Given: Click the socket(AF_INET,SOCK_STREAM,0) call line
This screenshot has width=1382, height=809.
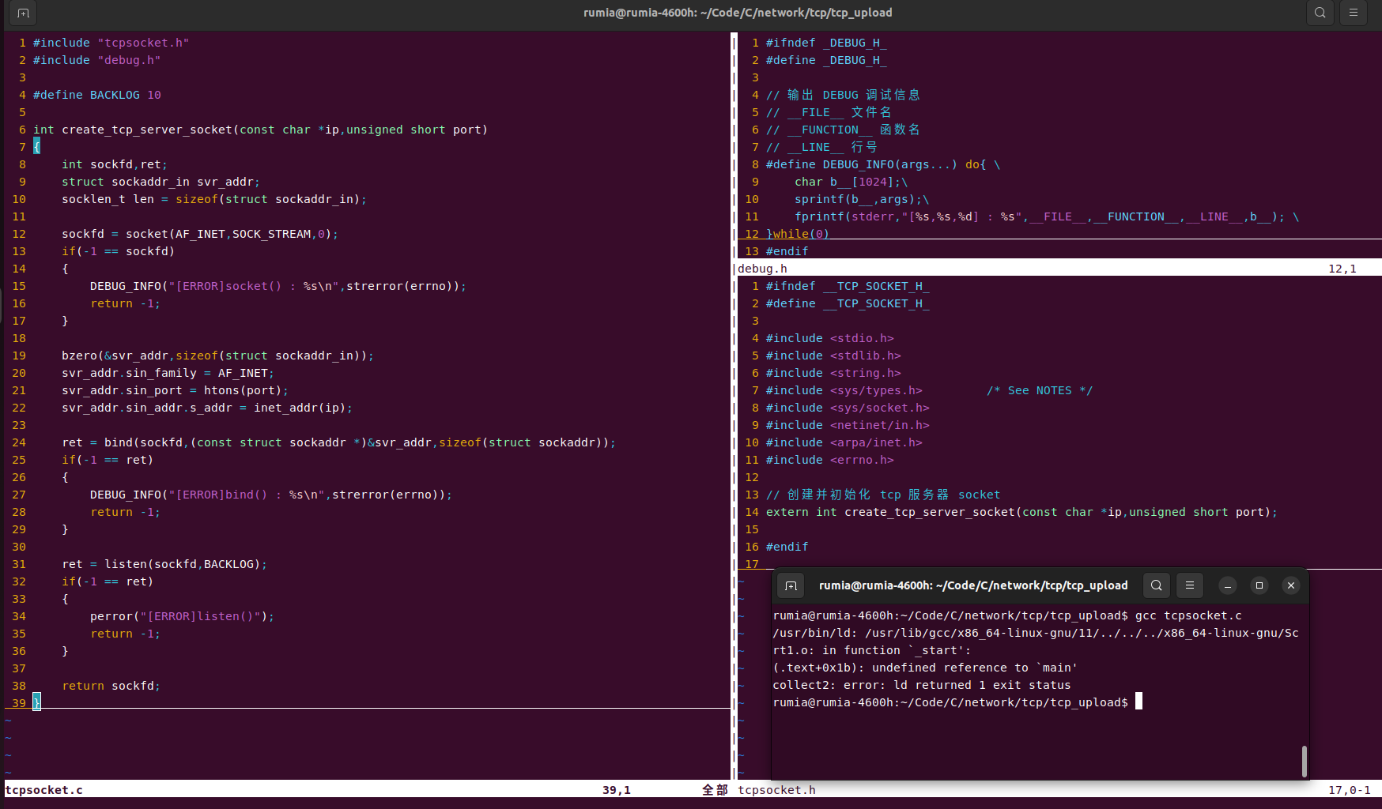Looking at the screenshot, I should click(200, 234).
